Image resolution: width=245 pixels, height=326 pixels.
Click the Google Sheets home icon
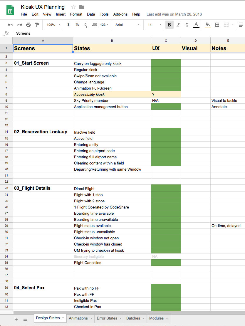coord(10,10)
